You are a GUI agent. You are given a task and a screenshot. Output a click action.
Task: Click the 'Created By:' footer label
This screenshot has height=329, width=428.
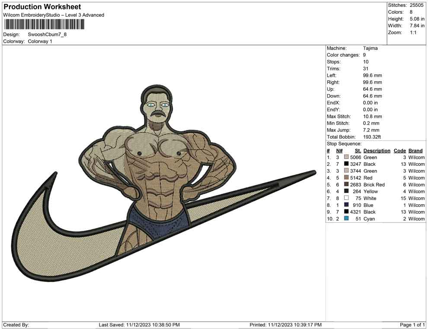tap(16, 325)
